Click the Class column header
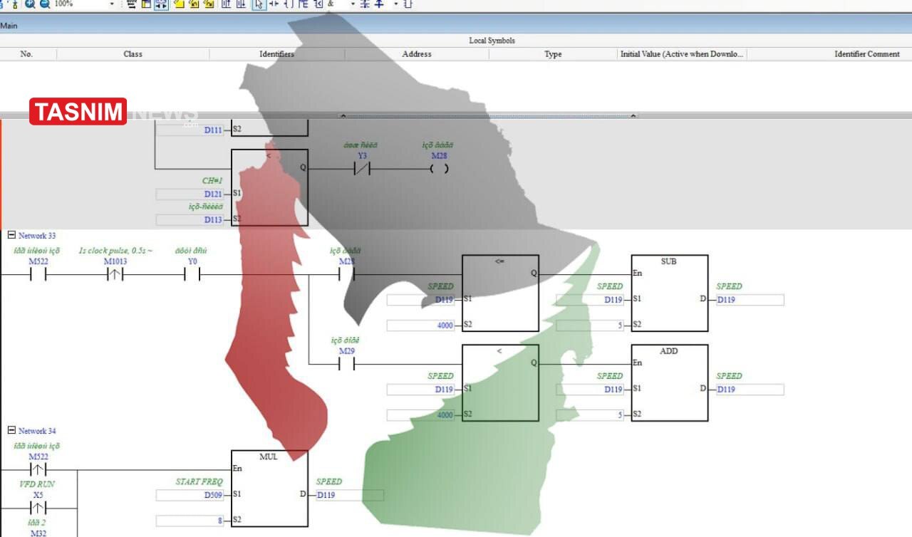The height and width of the screenshot is (537, 912). point(133,54)
